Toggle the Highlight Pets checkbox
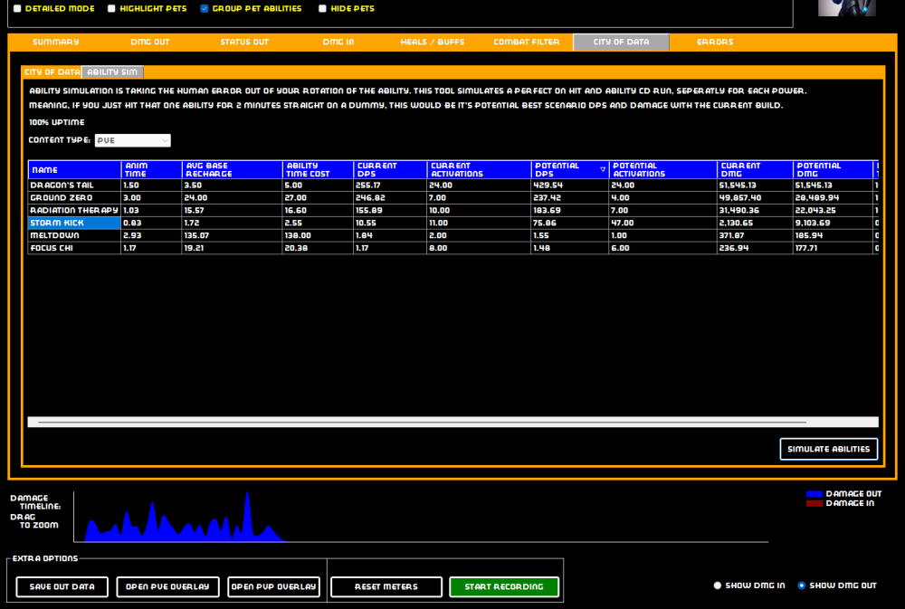Image resolution: width=905 pixels, height=609 pixels. coord(111,9)
